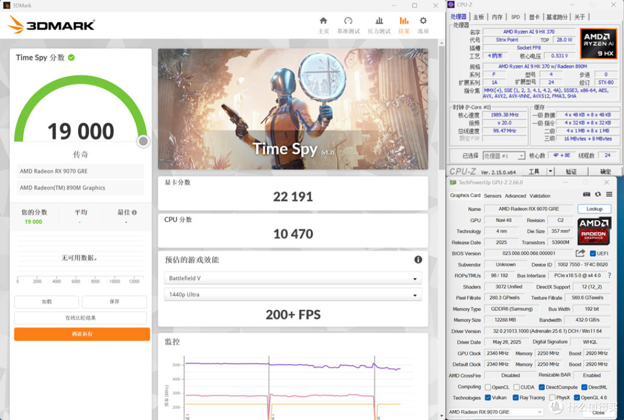Click the GPU-Z Lookup button
Screen dimensions: 624x420
594,209
